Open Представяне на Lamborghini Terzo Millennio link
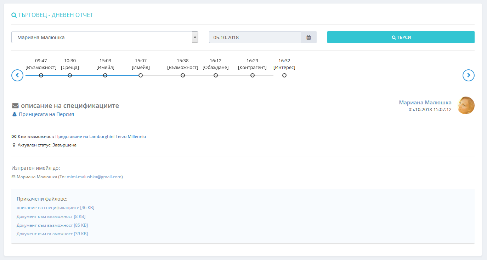The width and height of the screenshot is (487, 260). (x=101, y=137)
